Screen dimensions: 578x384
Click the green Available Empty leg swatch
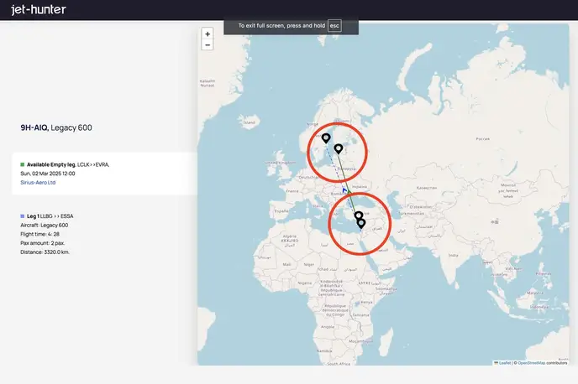pos(23,164)
